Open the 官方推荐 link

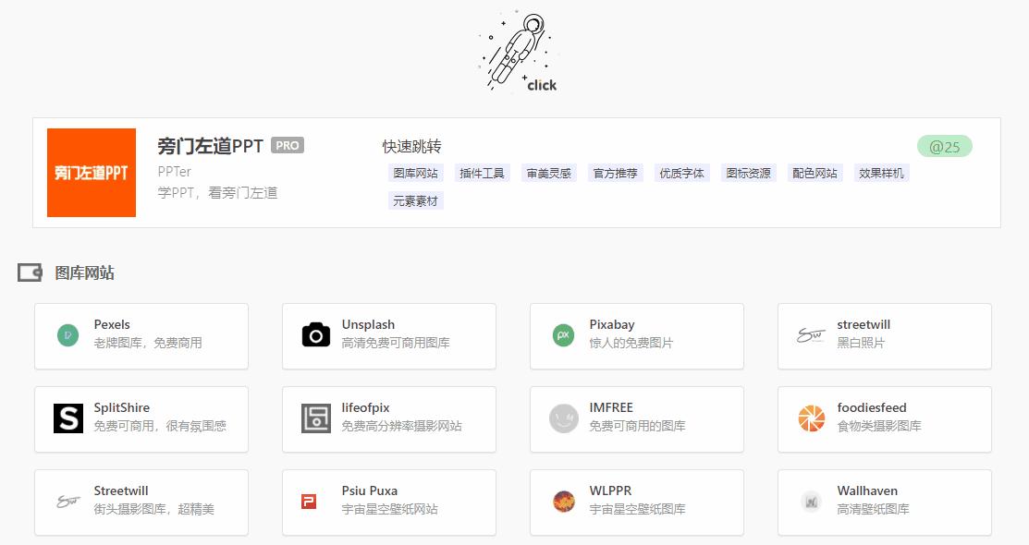[614, 173]
